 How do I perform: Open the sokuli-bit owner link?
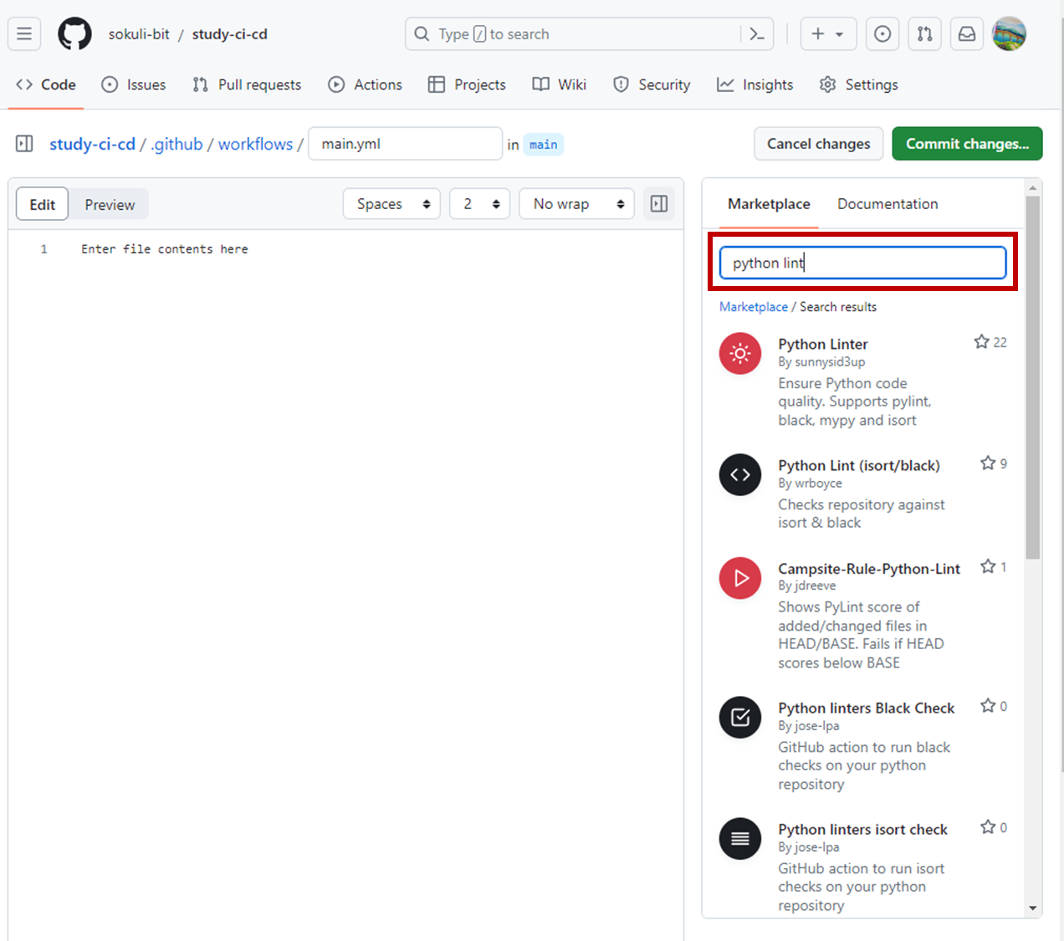[139, 34]
